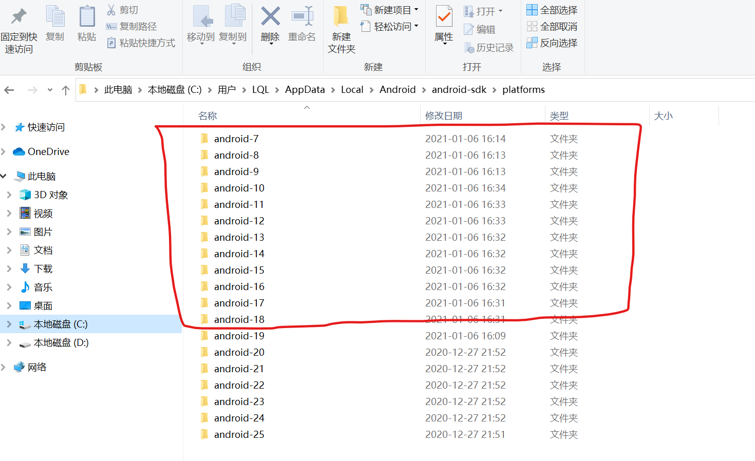The height and width of the screenshot is (461, 755).
Task: Click the android-21 folder icon
Action: coord(204,368)
